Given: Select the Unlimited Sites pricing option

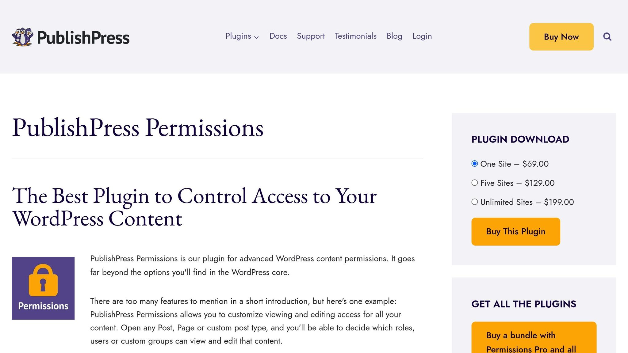Looking at the screenshot, I should 475,202.
